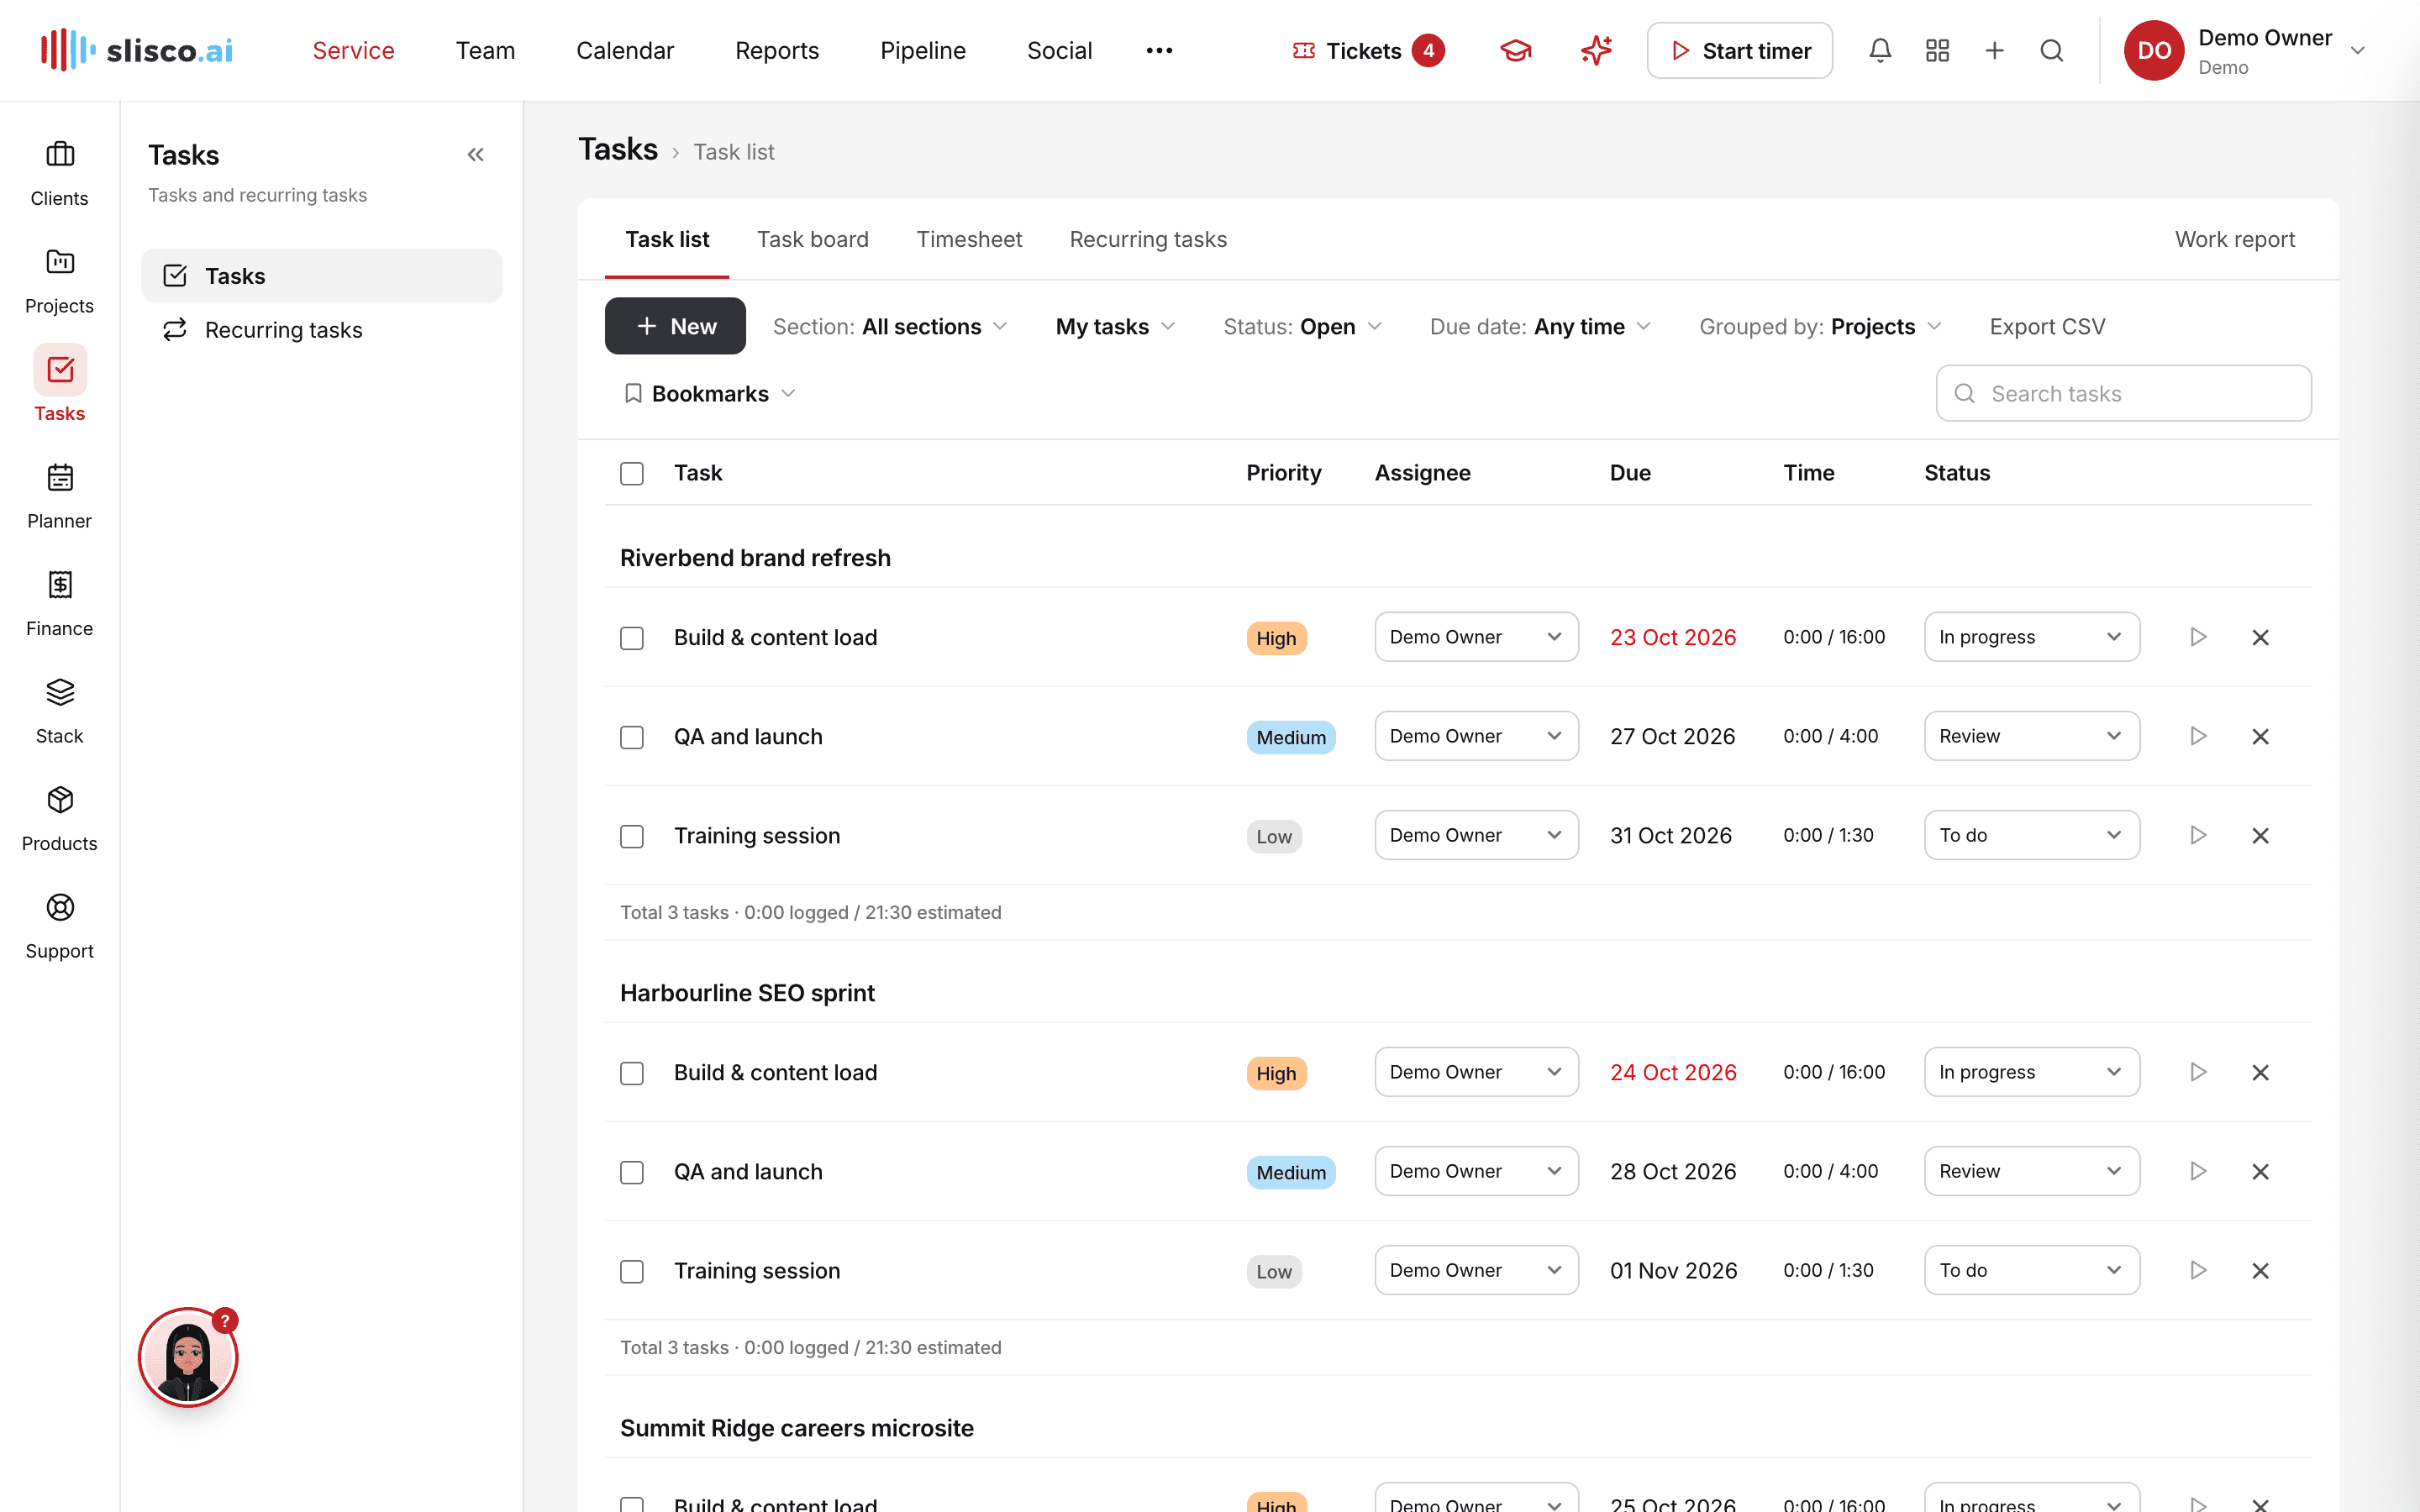Open assignee dropdown for Harbourline QA and launch
Screen dimensions: 2420x1512
click(x=1476, y=1171)
